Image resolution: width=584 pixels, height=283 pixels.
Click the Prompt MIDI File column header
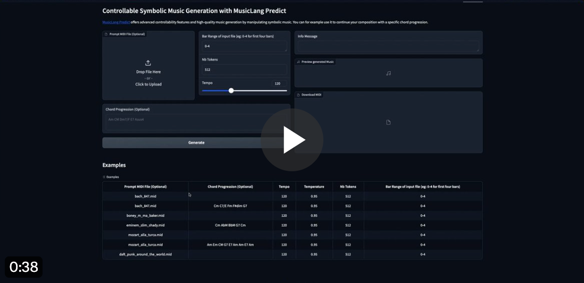pos(145,187)
